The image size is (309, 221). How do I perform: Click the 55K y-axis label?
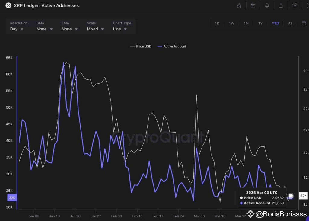[x=9, y=91]
